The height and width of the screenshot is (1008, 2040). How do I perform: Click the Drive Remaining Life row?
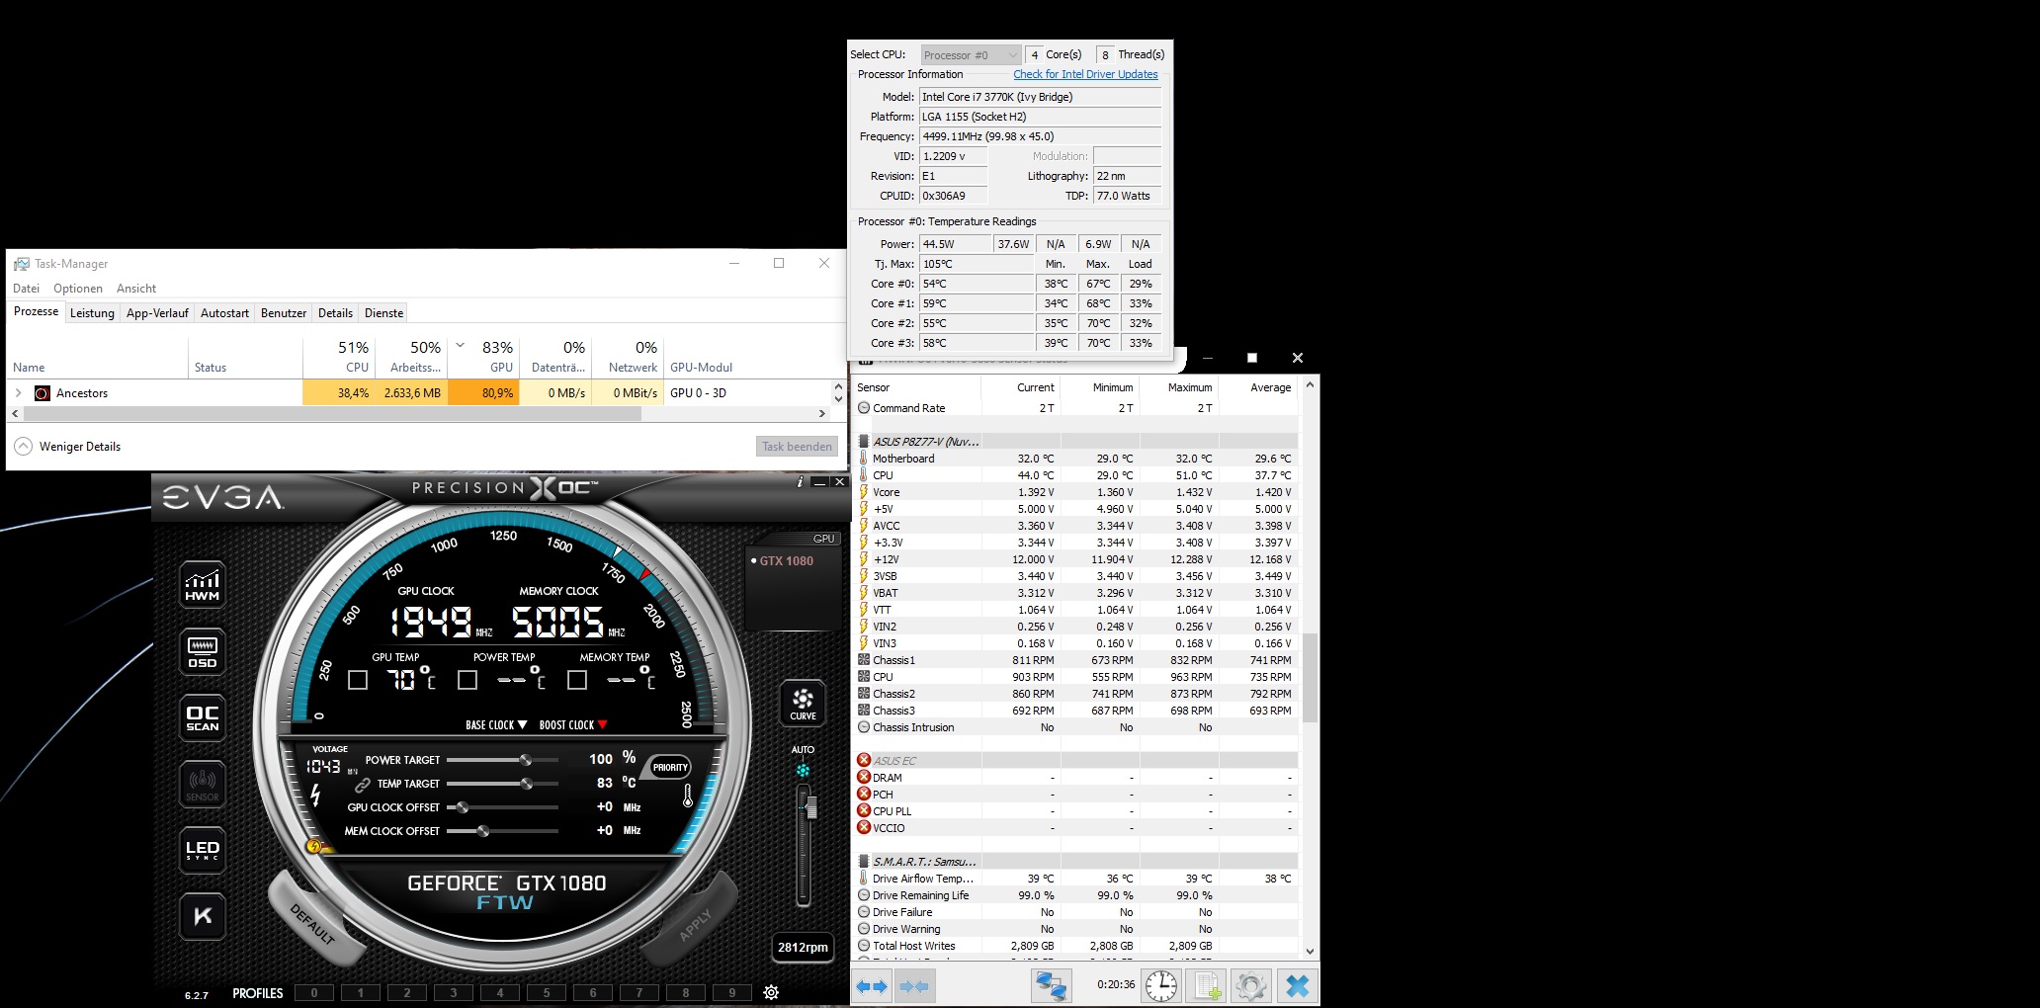point(1075,895)
